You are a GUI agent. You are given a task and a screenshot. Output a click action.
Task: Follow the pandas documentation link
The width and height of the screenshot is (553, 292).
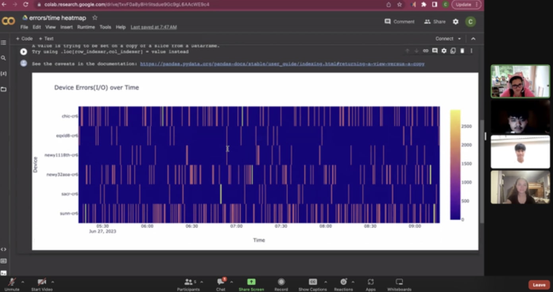282,64
